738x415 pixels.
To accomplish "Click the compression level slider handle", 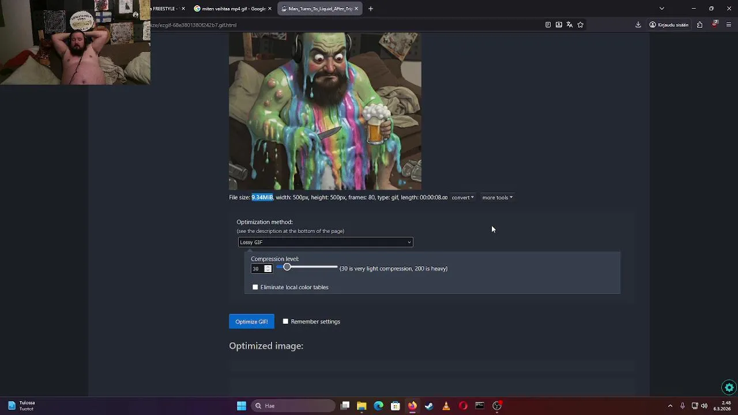I will tap(287, 267).
